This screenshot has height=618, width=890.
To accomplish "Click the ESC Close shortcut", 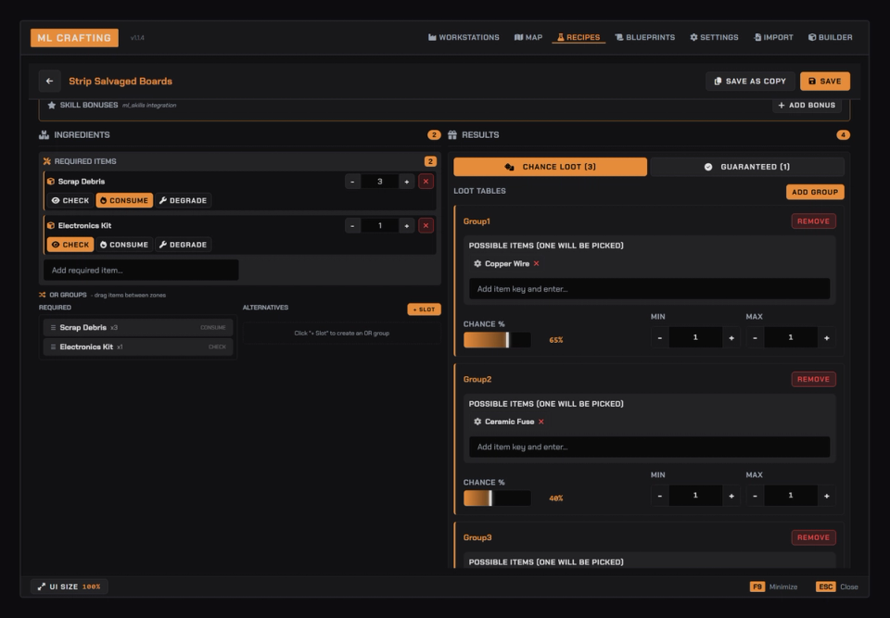I will (837, 586).
